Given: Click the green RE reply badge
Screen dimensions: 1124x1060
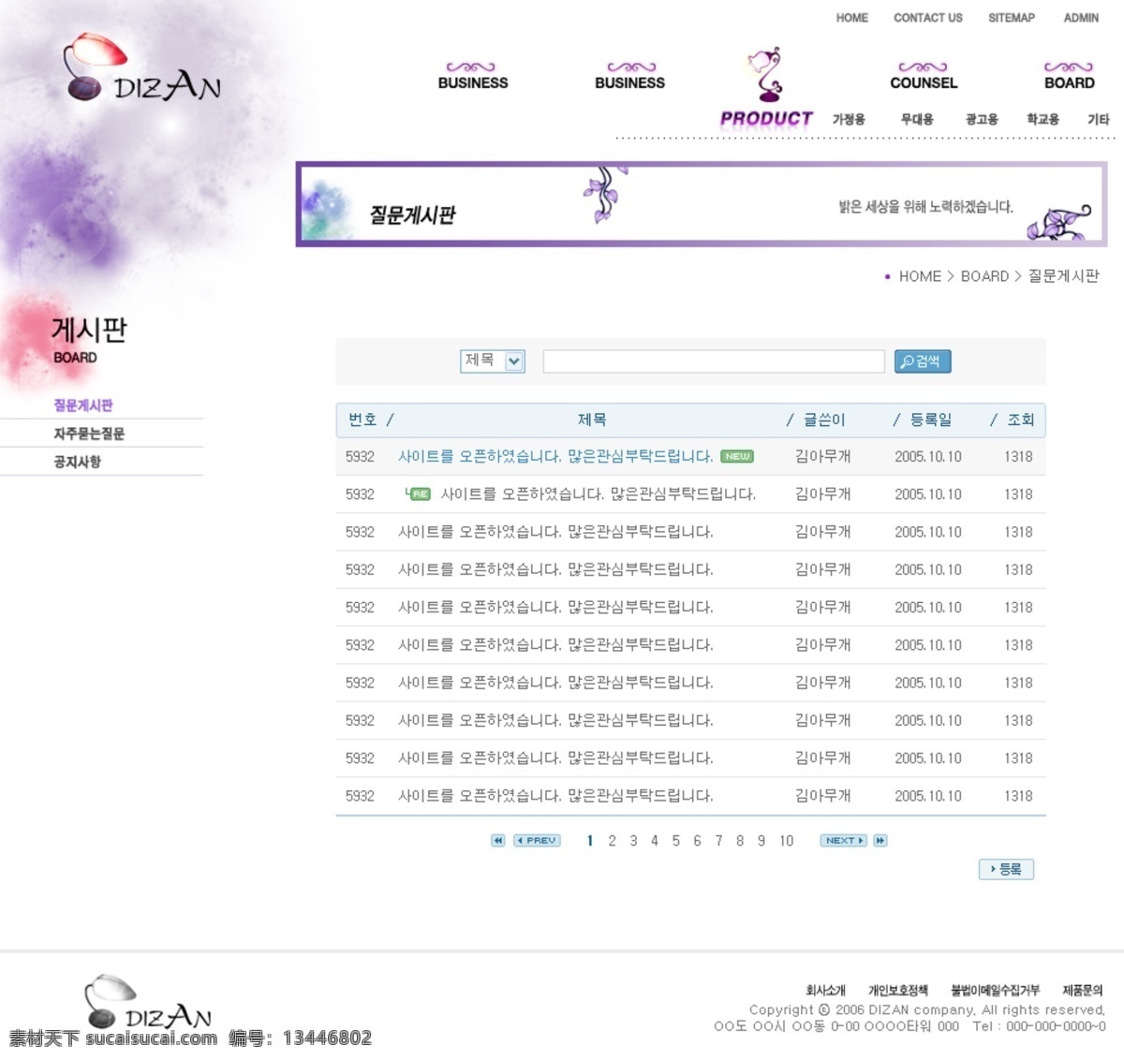Looking at the screenshot, I should (x=418, y=493).
